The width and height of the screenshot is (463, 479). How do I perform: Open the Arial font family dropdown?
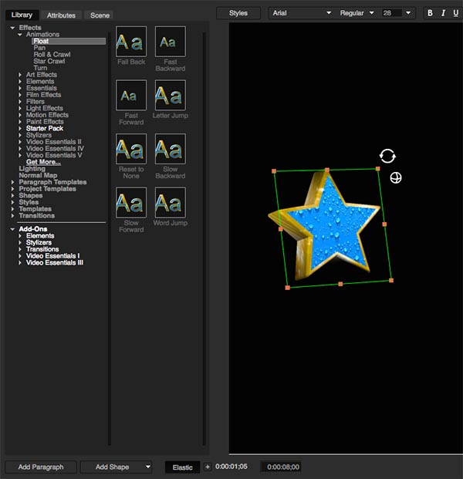click(x=302, y=13)
